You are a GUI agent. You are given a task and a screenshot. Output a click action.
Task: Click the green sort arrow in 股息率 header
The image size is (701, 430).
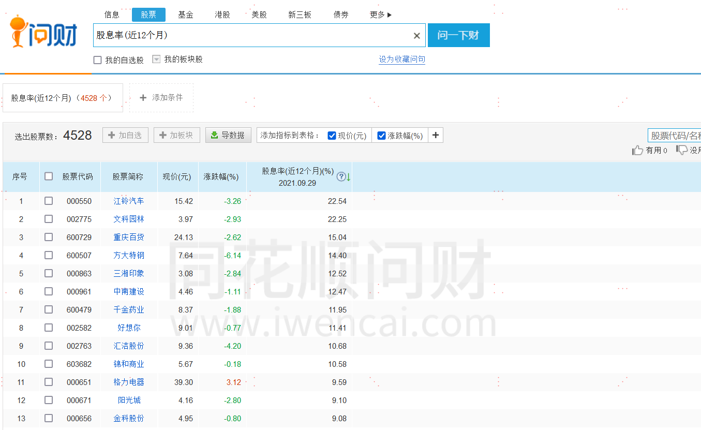tap(348, 177)
